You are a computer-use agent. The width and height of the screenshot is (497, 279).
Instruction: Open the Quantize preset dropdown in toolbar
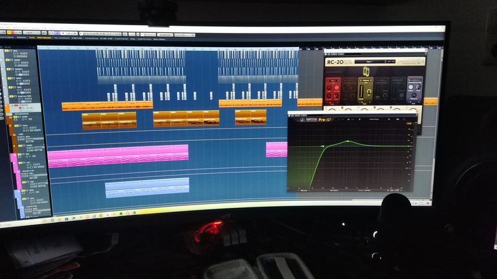165,34
